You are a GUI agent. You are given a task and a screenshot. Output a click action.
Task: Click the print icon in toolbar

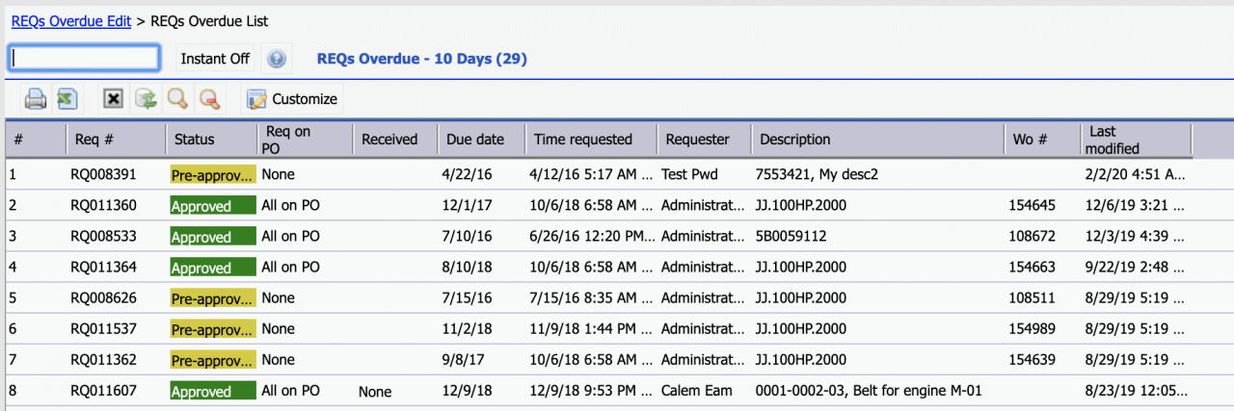tap(36, 98)
